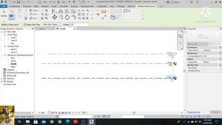Select the Pick Lines tool icon
The image size is (222, 125).
(129, 11)
